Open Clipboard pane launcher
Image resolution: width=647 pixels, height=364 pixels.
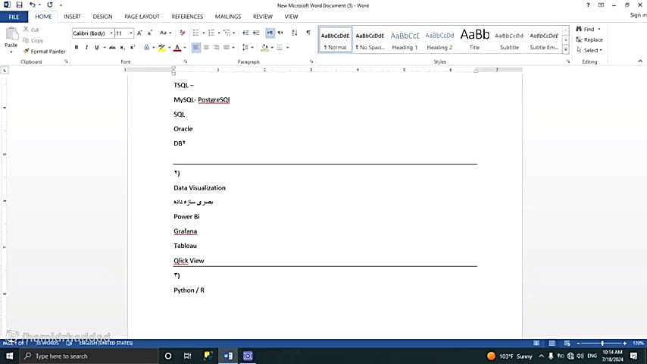tap(66, 61)
